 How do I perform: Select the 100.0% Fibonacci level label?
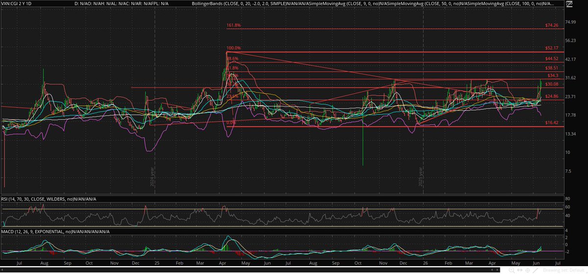234,48
